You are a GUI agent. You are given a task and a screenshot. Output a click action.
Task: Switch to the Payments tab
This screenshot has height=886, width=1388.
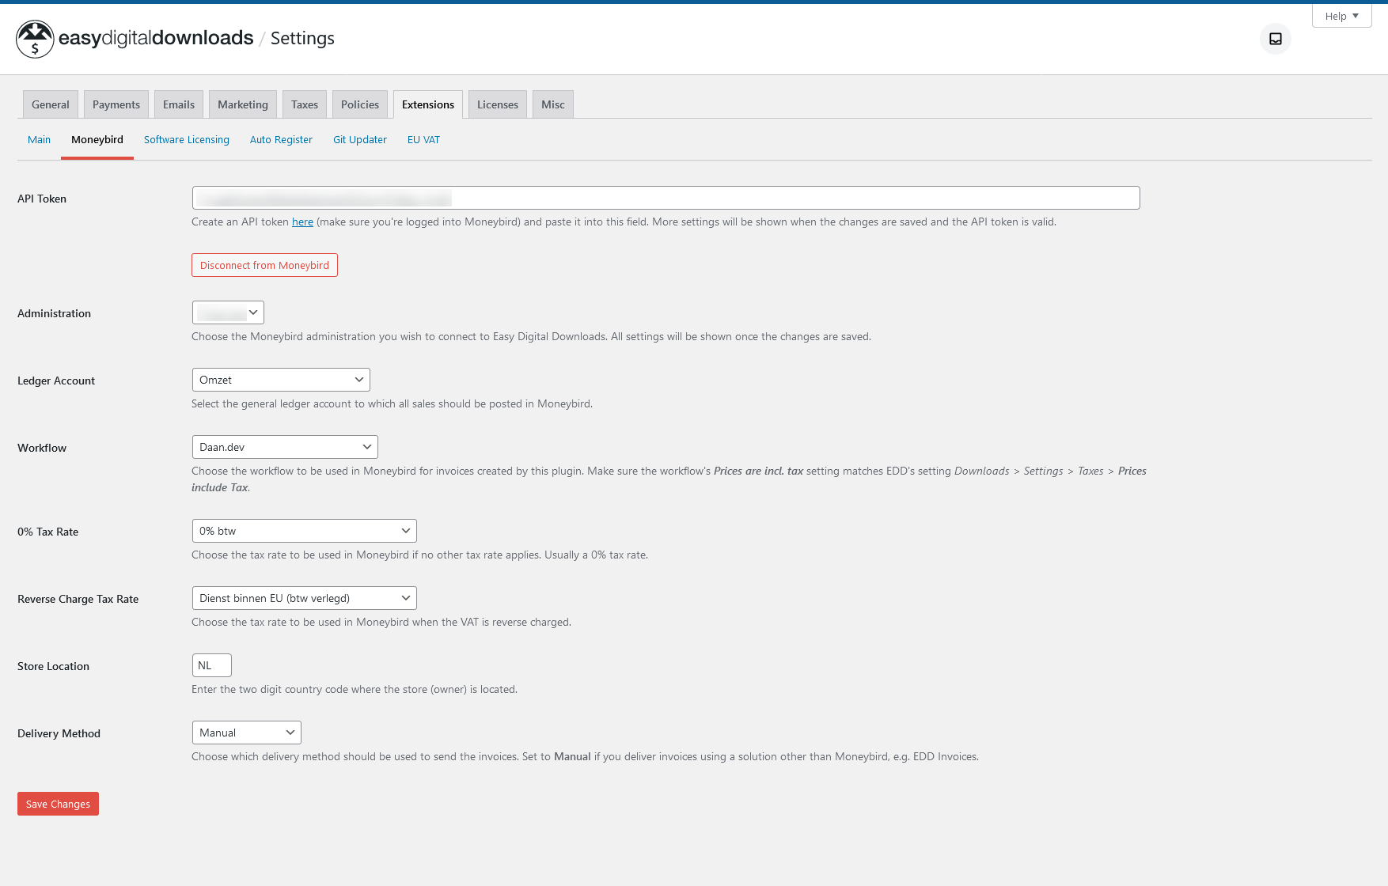click(116, 104)
